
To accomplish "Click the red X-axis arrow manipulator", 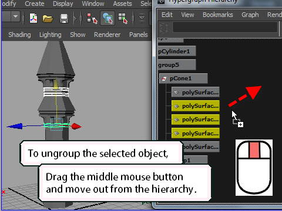I will click(76, 126).
